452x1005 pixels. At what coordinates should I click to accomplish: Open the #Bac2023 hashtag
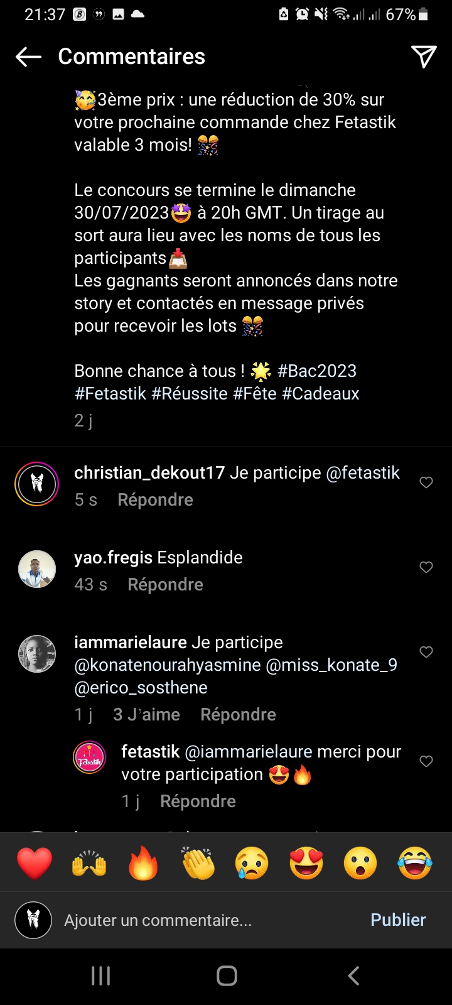tap(317, 371)
